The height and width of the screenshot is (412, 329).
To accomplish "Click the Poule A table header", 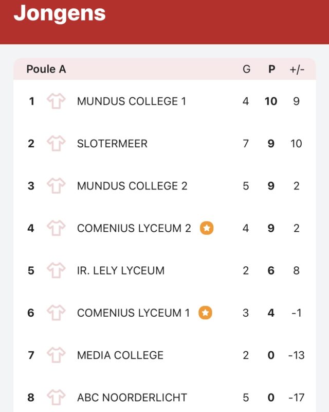I will pyautogui.click(x=46, y=69).
